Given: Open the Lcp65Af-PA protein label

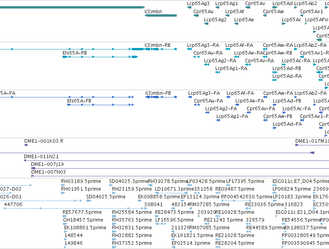Looking at the screenshot, I should pos(240,93).
